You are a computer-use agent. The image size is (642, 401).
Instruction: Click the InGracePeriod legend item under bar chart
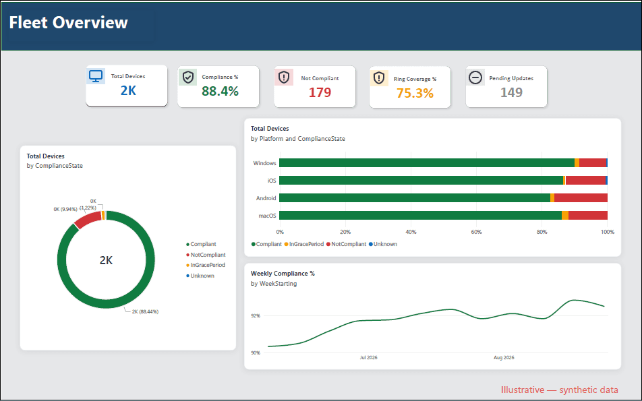click(x=303, y=244)
